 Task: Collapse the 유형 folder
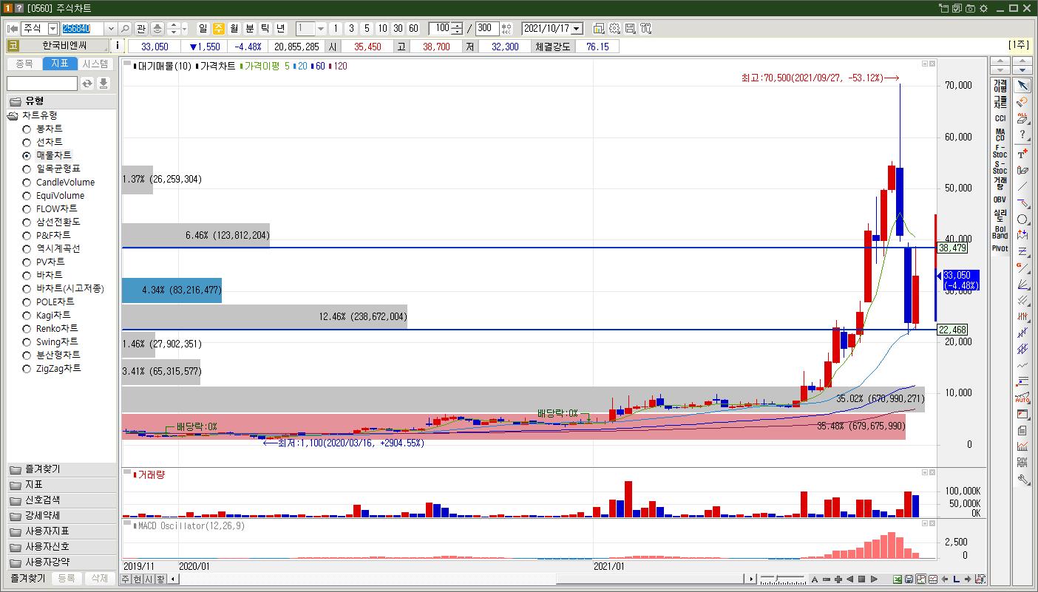click(x=61, y=101)
